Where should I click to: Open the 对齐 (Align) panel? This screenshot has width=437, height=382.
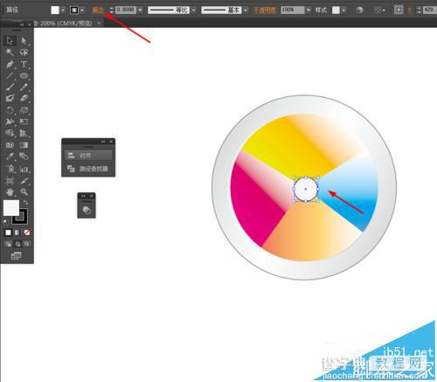coord(88,156)
